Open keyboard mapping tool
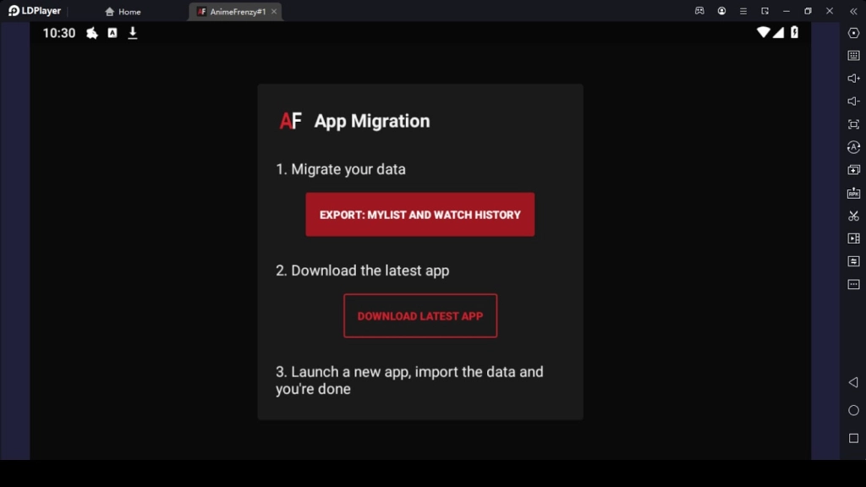This screenshot has height=487, width=866. pyautogui.click(x=853, y=56)
